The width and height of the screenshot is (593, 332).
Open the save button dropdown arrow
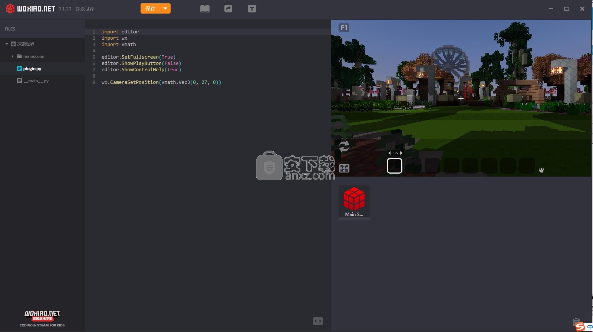pos(165,9)
